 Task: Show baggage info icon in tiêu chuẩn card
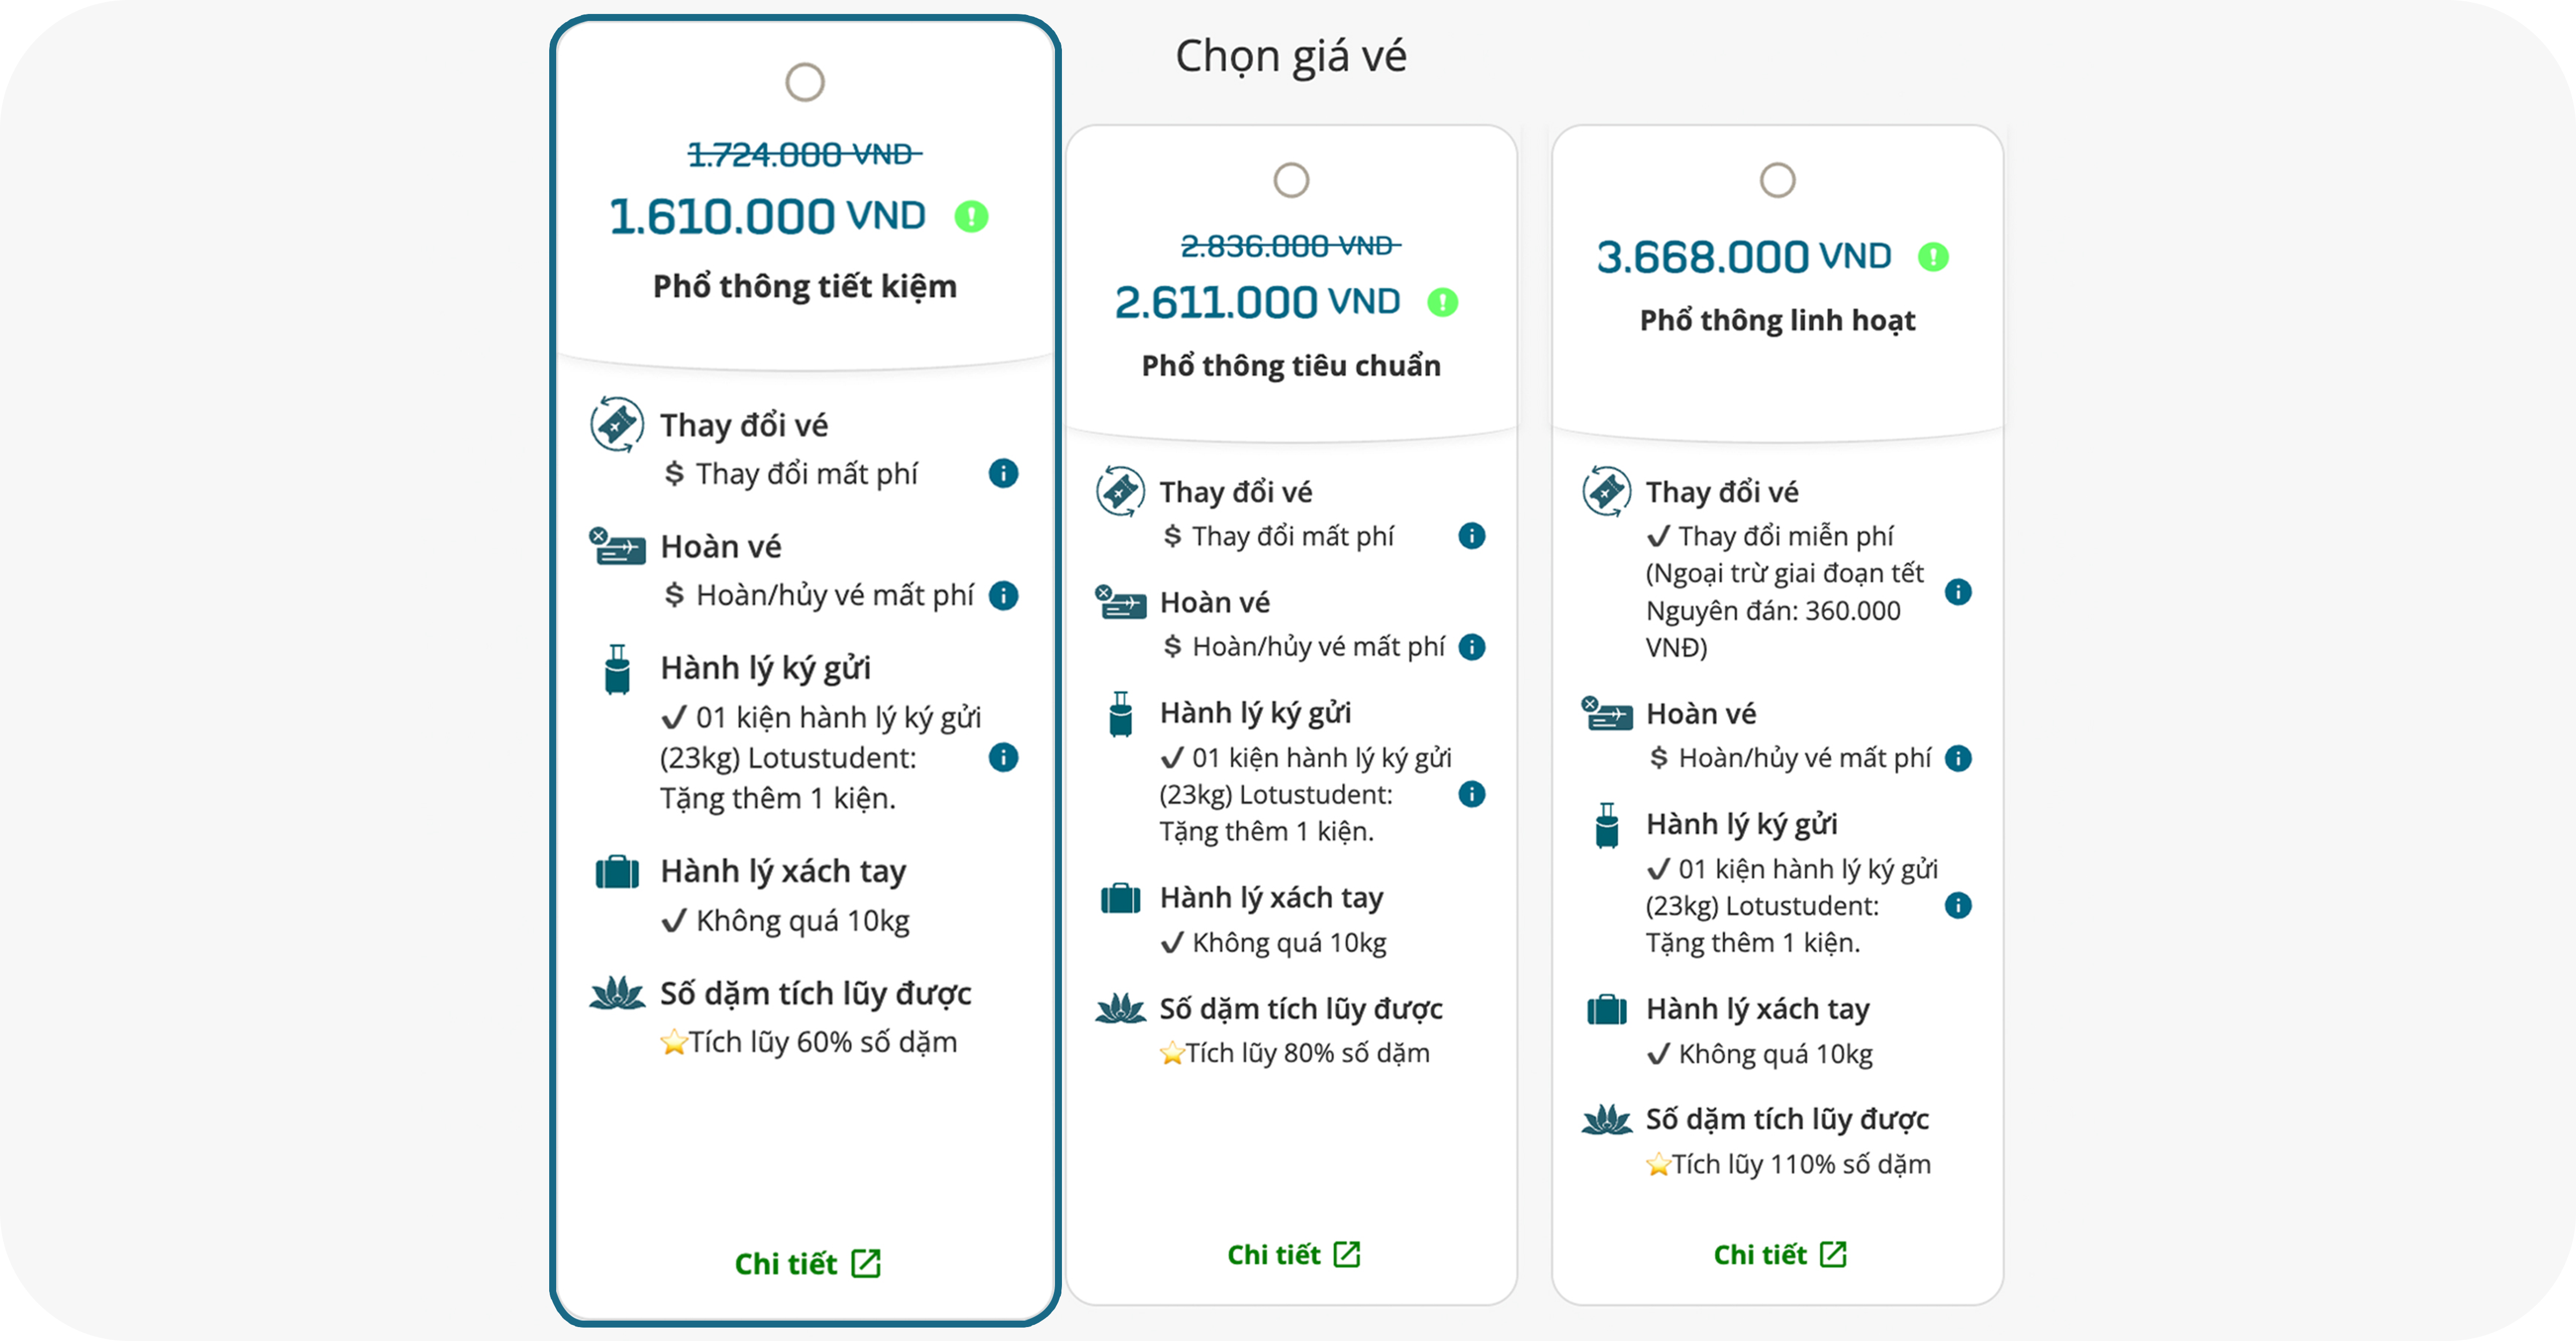click(x=1471, y=794)
